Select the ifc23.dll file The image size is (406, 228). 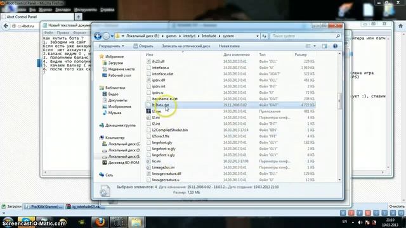pyautogui.click(x=158, y=61)
